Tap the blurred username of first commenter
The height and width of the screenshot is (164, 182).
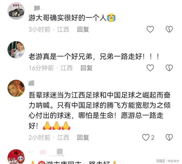(x=36, y=8)
